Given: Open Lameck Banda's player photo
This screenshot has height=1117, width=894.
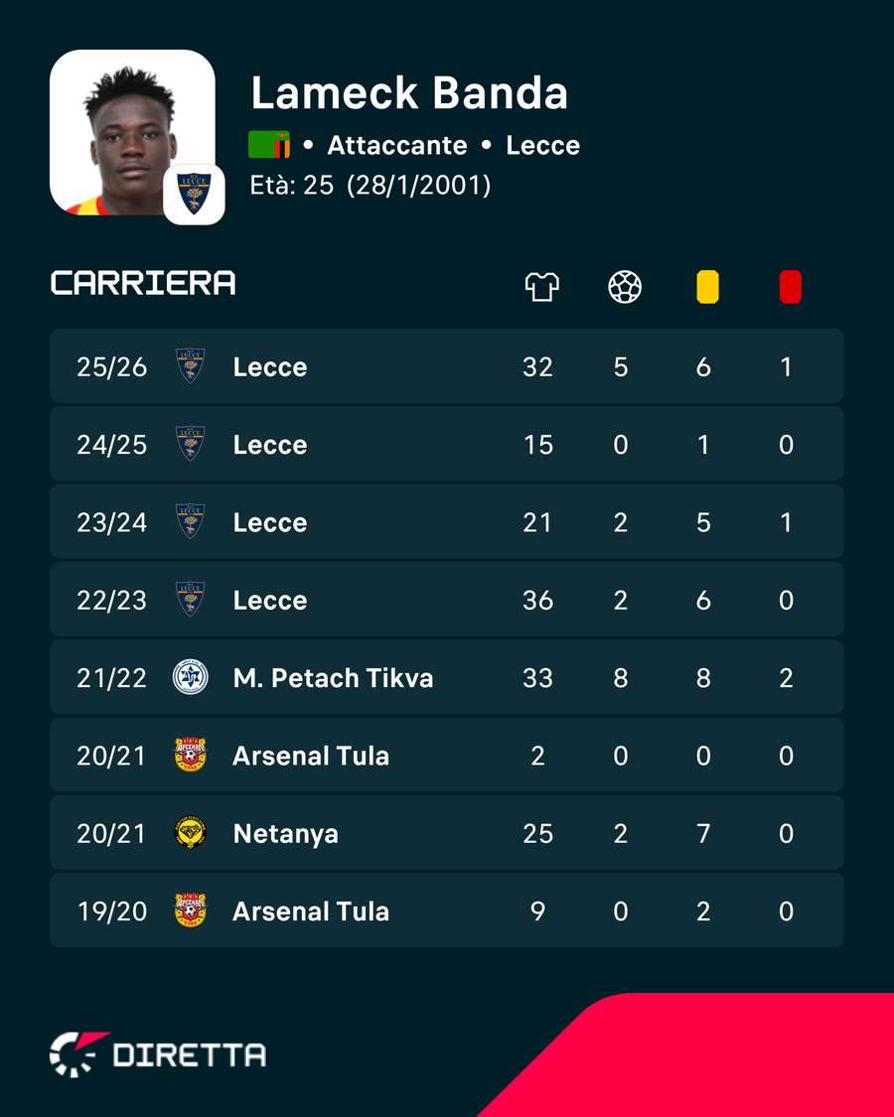Looking at the screenshot, I should pyautogui.click(x=132, y=132).
